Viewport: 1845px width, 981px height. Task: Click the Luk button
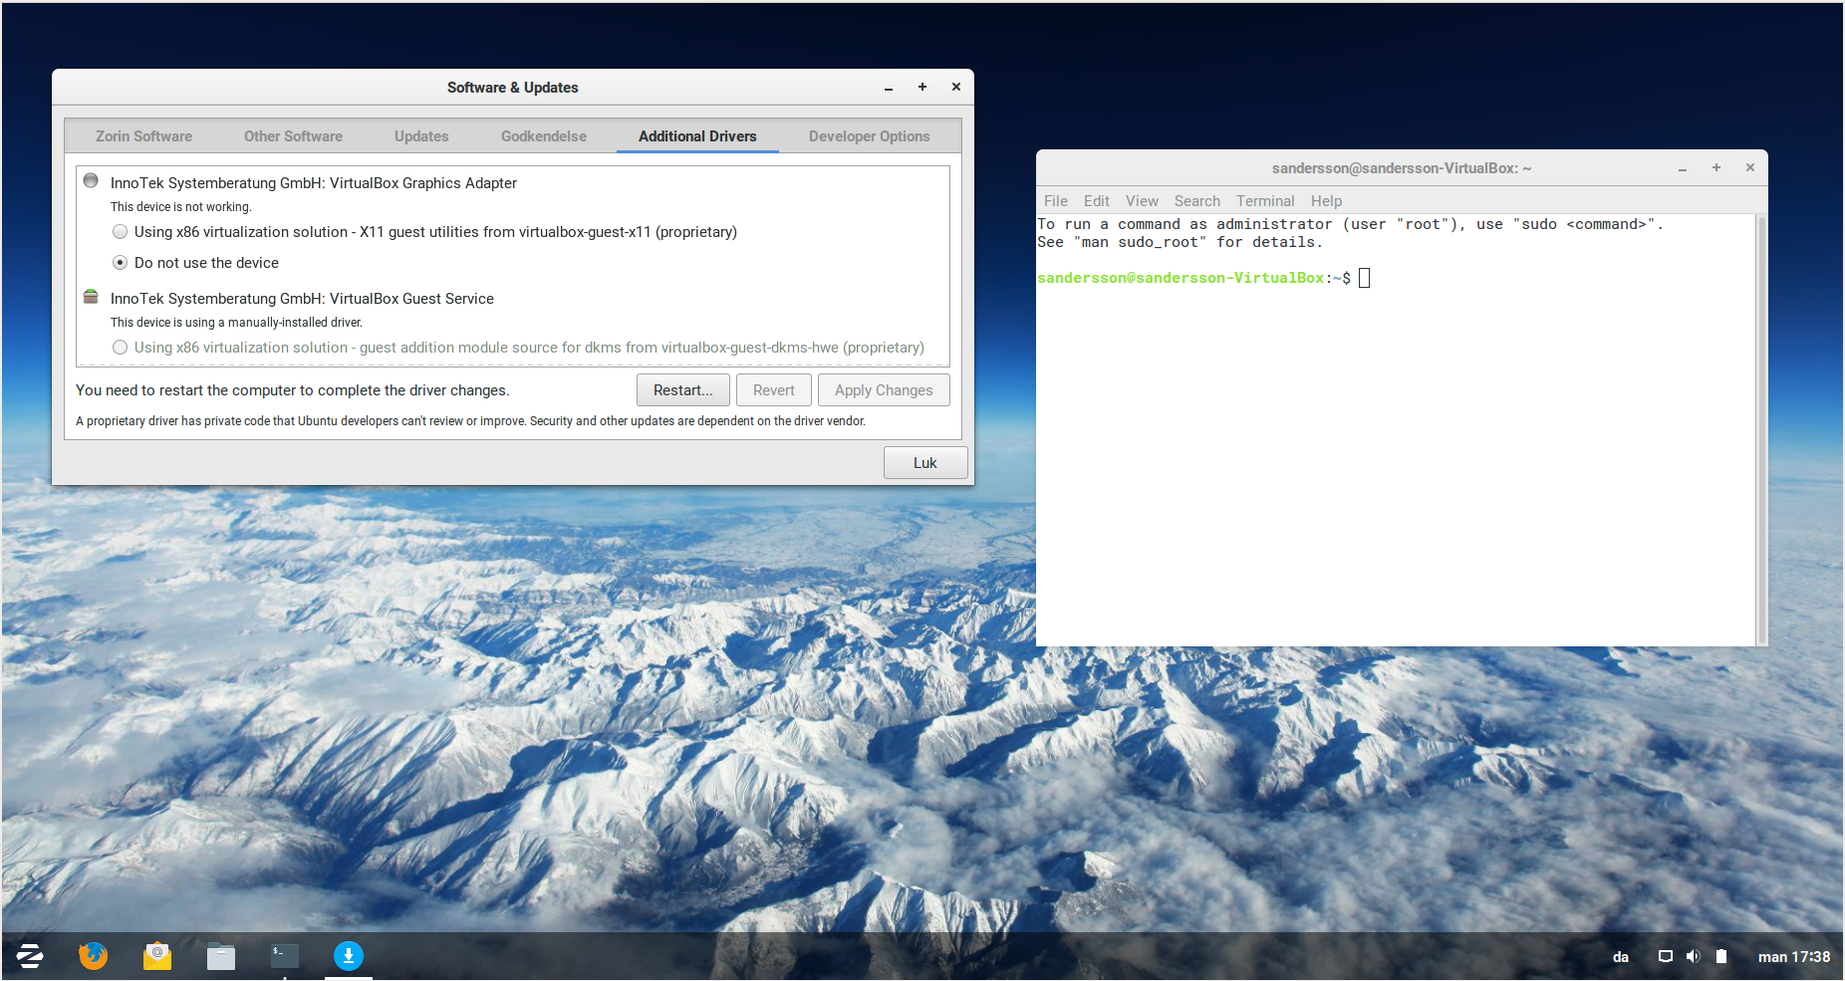click(x=925, y=463)
